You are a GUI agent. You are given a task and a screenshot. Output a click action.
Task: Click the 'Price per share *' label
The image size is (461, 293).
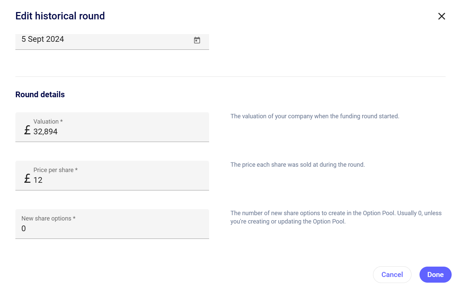(55, 170)
